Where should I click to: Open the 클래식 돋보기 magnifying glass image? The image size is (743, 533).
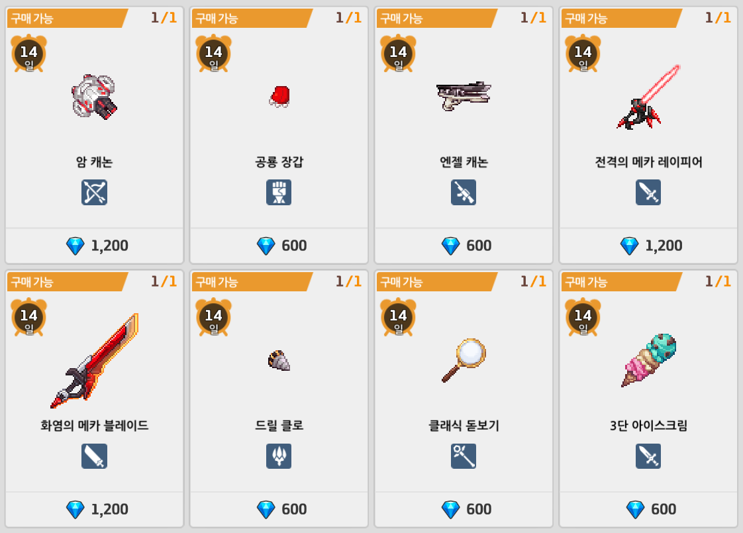click(x=464, y=361)
